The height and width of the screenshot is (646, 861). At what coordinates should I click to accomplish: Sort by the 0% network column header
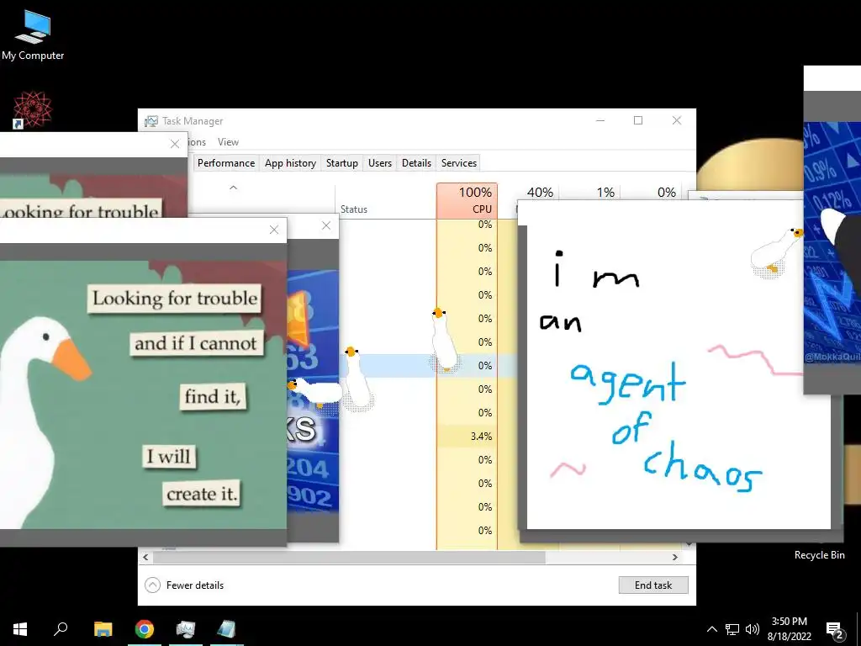(652, 193)
